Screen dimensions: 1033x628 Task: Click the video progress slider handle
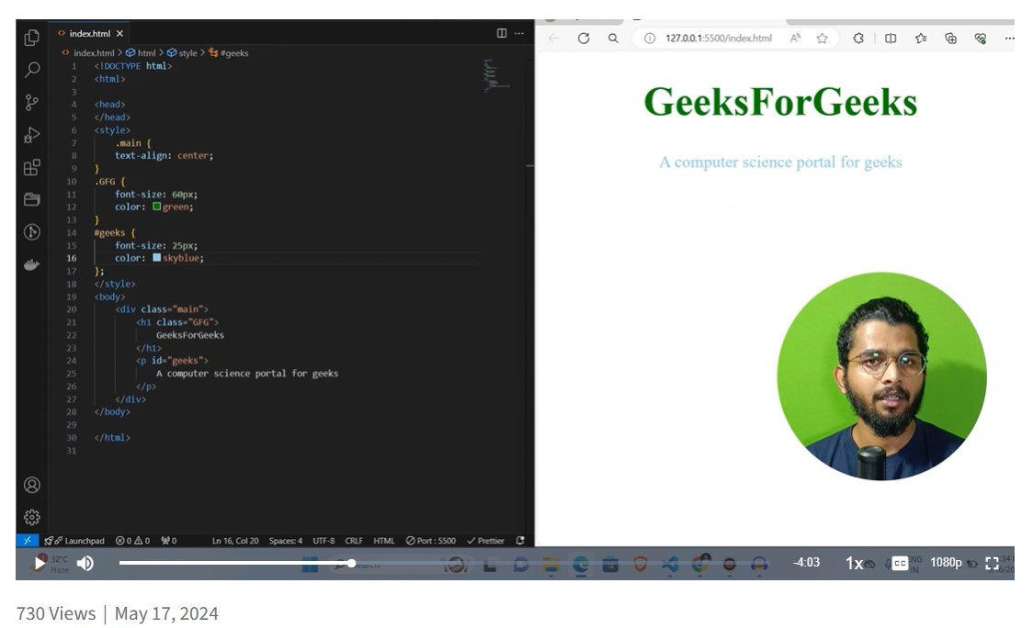pyautogui.click(x=352, y=563)
